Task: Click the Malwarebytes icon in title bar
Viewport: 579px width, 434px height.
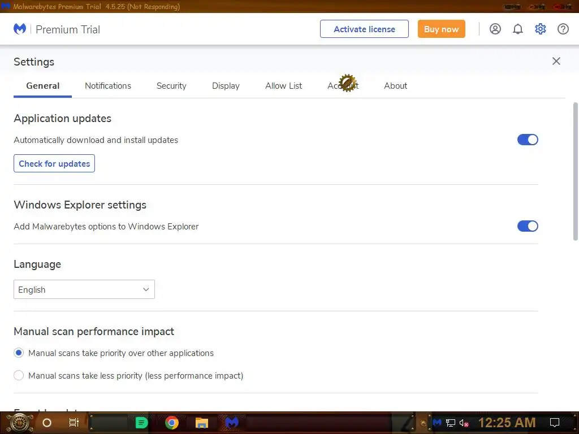Action: pos(6,6)
